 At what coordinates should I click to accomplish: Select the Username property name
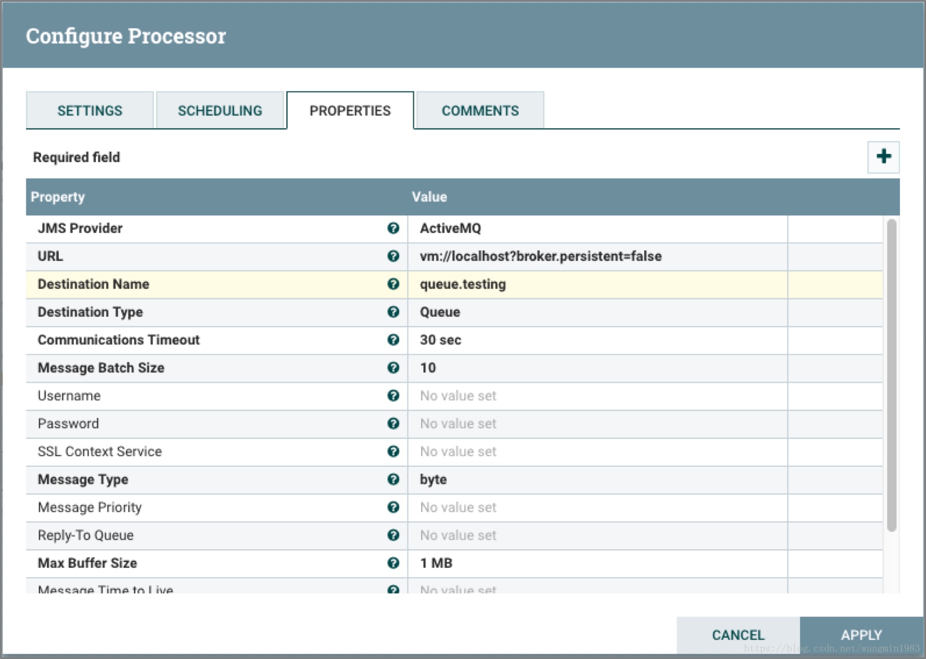[x=69, y=396]
